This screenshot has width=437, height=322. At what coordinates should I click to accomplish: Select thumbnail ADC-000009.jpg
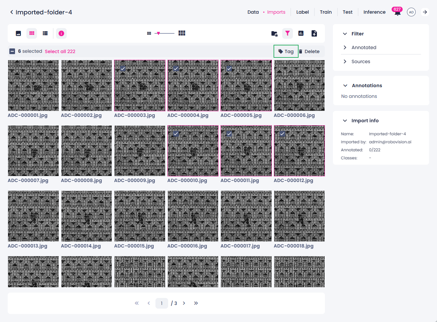(140, 151)
